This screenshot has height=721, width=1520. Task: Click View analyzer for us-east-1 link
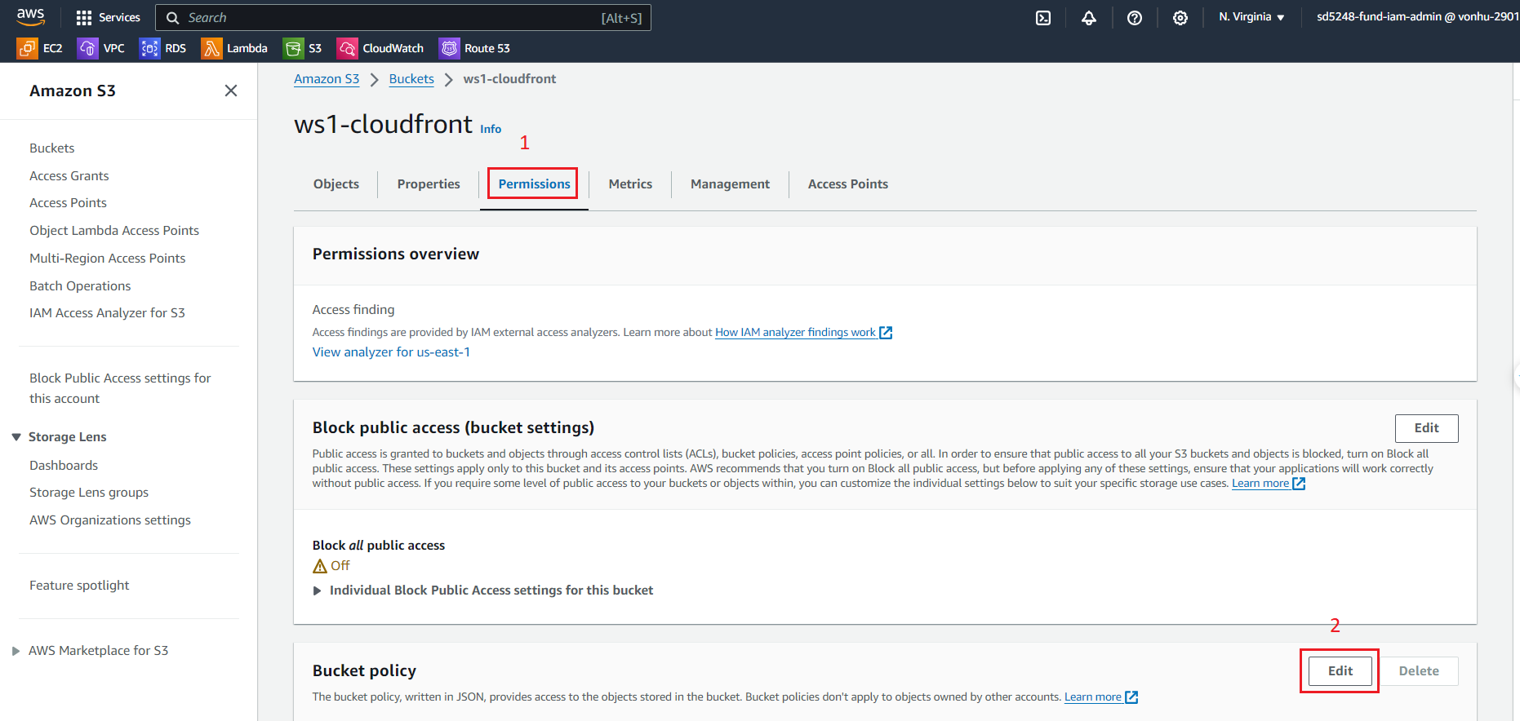pyautogui.click(x=391, y=352)
